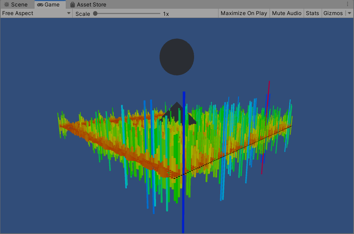
Task: Toggle Mute Audio
Action: tap(286, 13)
